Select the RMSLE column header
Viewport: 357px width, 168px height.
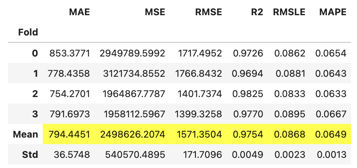click(289, 12)
